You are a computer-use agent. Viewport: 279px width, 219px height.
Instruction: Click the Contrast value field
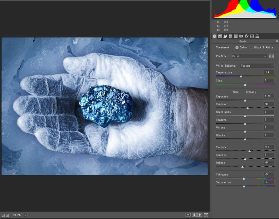[269, 104]
